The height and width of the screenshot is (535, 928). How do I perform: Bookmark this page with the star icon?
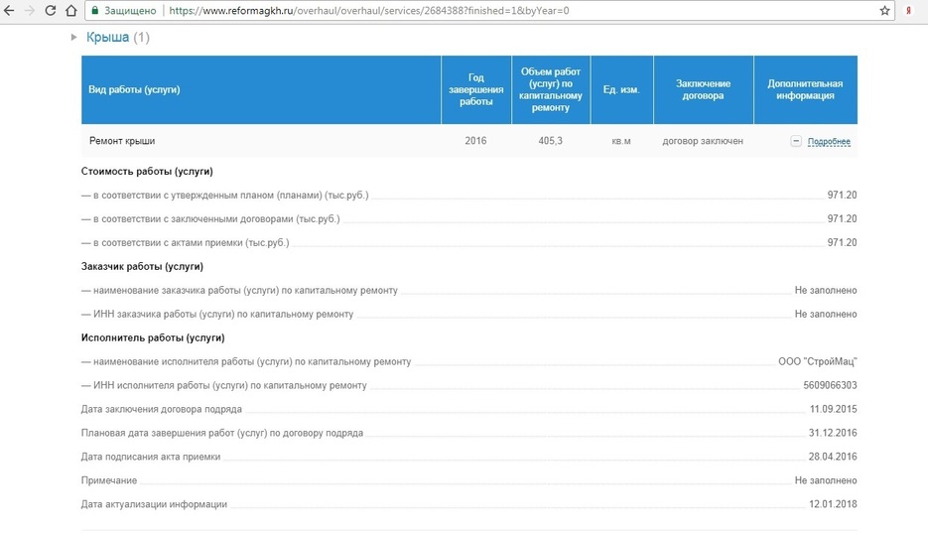click(884, 10)
